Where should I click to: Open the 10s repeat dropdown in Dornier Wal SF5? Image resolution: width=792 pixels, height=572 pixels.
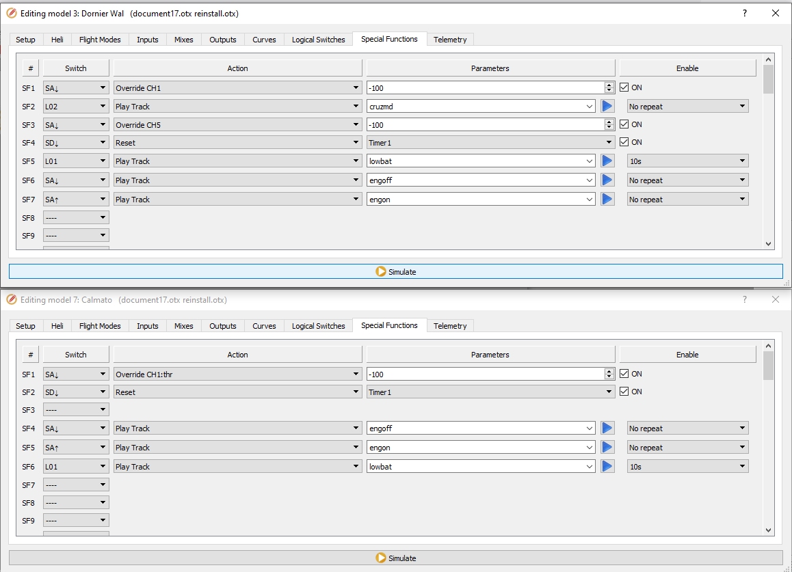pyautogui.click(x=687, y=161)
